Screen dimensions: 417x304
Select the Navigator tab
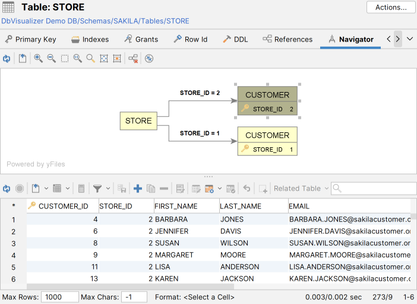351,39
